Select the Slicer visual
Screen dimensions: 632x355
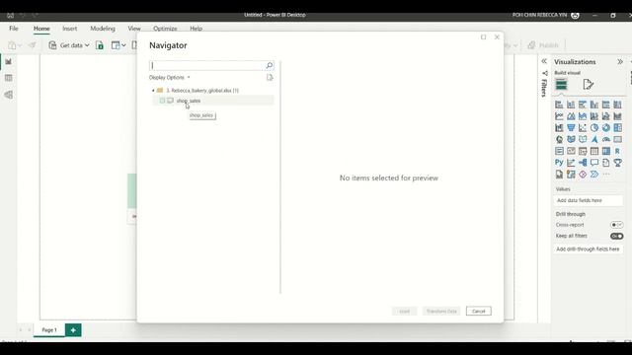(583, 151)
